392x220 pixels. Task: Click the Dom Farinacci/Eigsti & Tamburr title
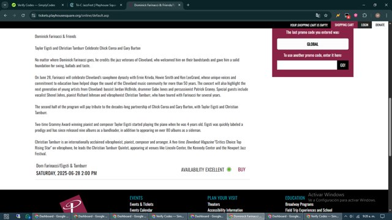pos(61,166)
